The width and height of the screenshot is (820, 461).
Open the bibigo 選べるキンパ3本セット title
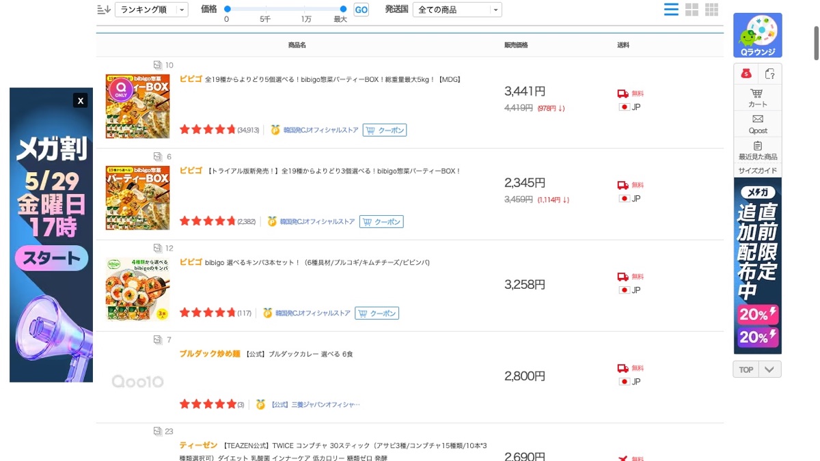coord(317,262)
